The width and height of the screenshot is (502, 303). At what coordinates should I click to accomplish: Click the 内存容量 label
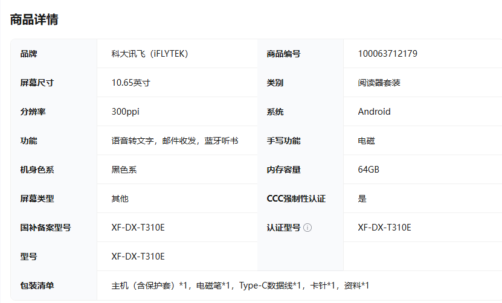point(283,170)
